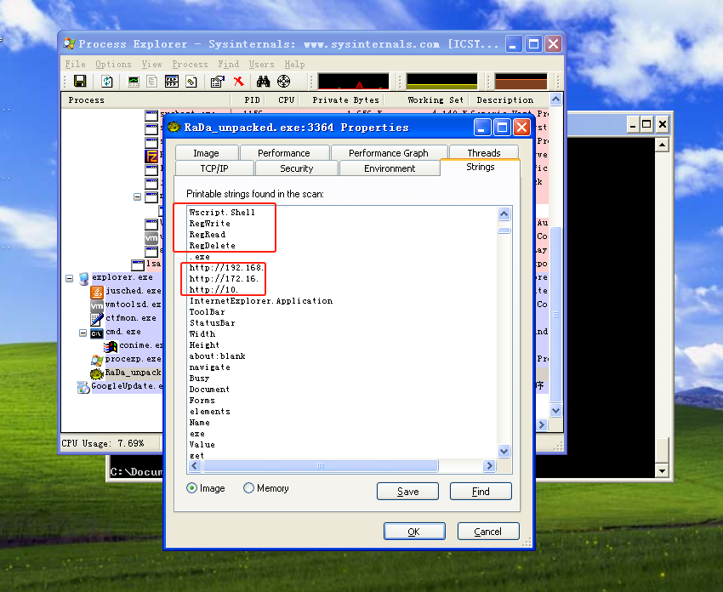Click the commit history yellow graph

tap(441, 81)
